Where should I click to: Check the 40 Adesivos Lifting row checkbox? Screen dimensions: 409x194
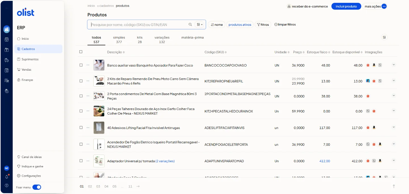click(x=81, y=128)
